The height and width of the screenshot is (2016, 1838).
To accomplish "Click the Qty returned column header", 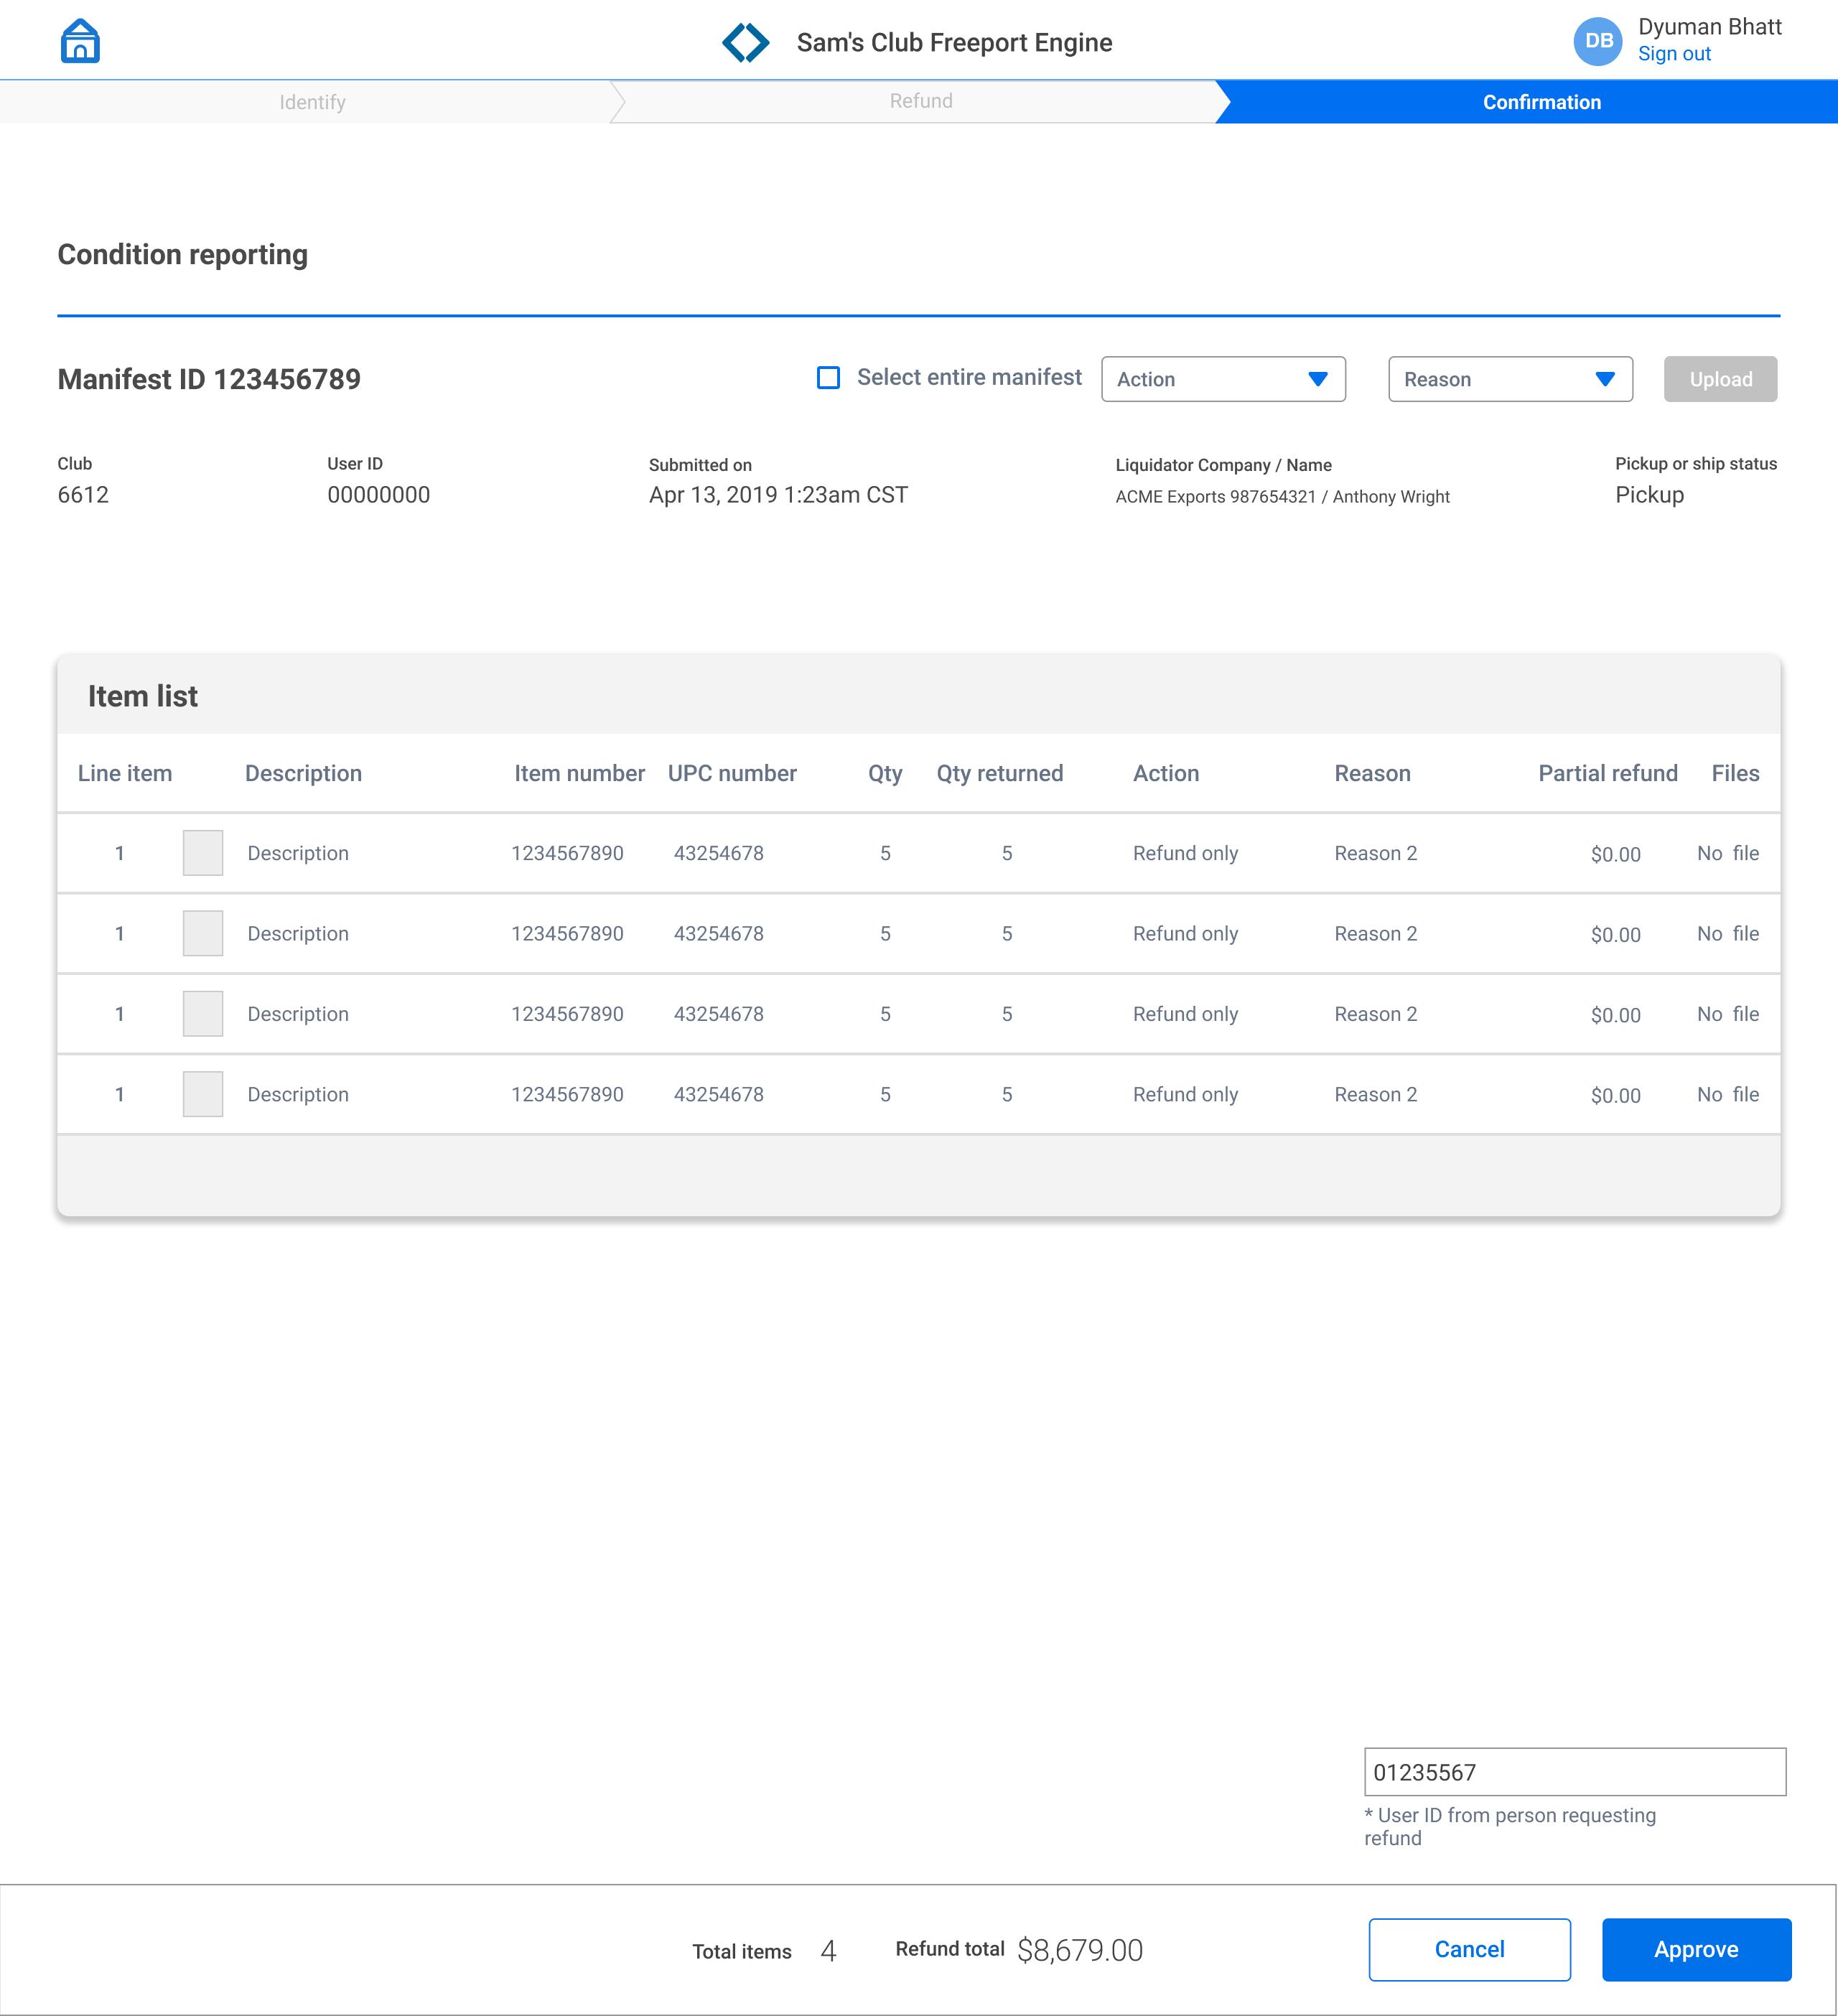I will pos(1000,773).
